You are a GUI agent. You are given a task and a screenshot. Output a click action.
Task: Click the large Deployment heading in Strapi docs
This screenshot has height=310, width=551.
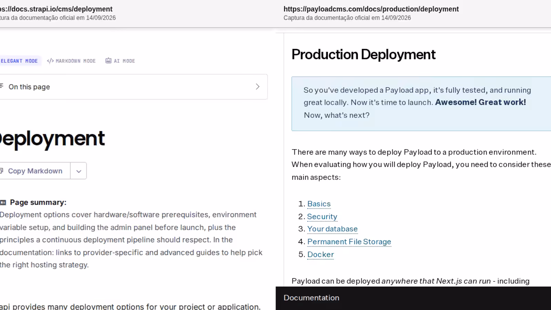52,138
